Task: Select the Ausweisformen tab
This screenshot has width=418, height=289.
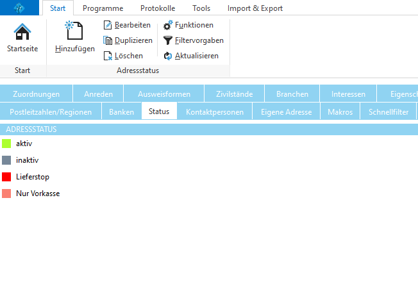Action: (x=164, y=94)
